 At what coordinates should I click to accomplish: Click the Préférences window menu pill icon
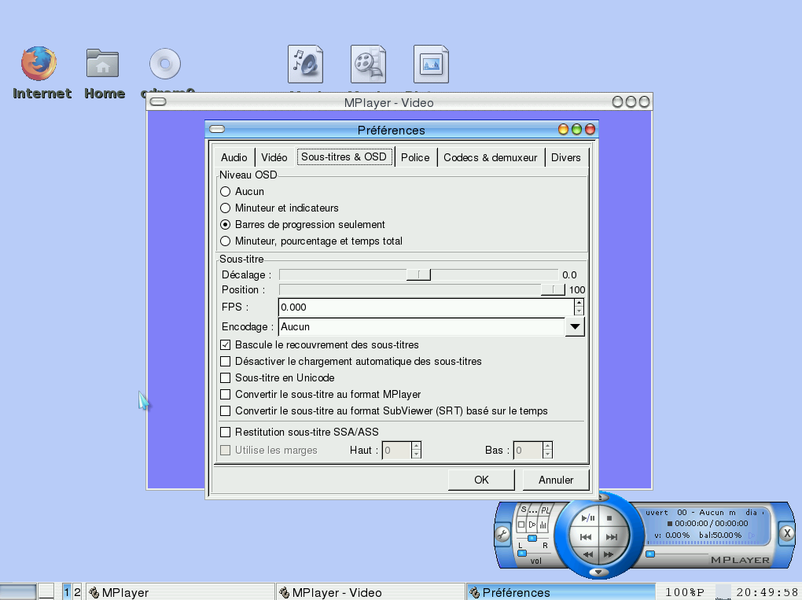click(217, 129)
